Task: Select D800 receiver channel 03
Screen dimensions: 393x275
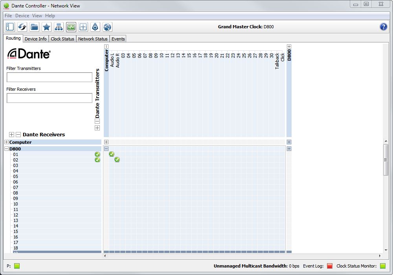Action: tap(57, 165)
